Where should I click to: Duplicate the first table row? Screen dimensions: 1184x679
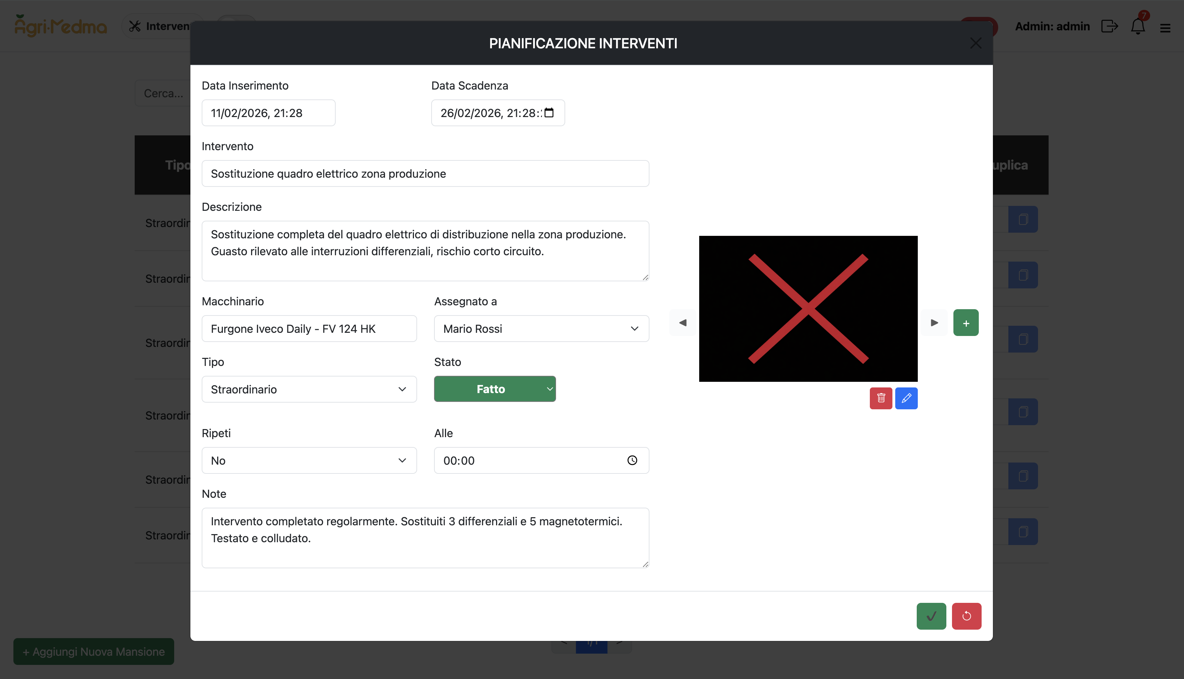click(1023, 219)
